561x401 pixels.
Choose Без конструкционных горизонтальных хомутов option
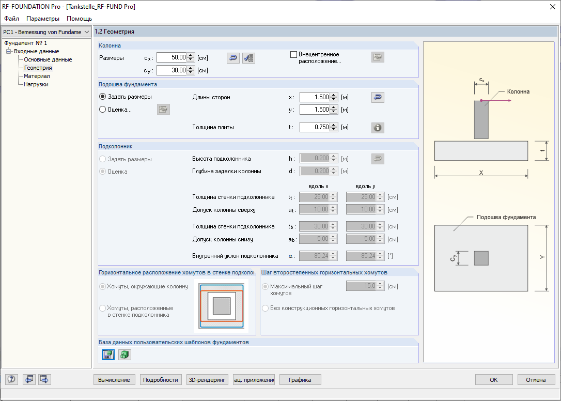pyautogui.click(x=265, y=309)
